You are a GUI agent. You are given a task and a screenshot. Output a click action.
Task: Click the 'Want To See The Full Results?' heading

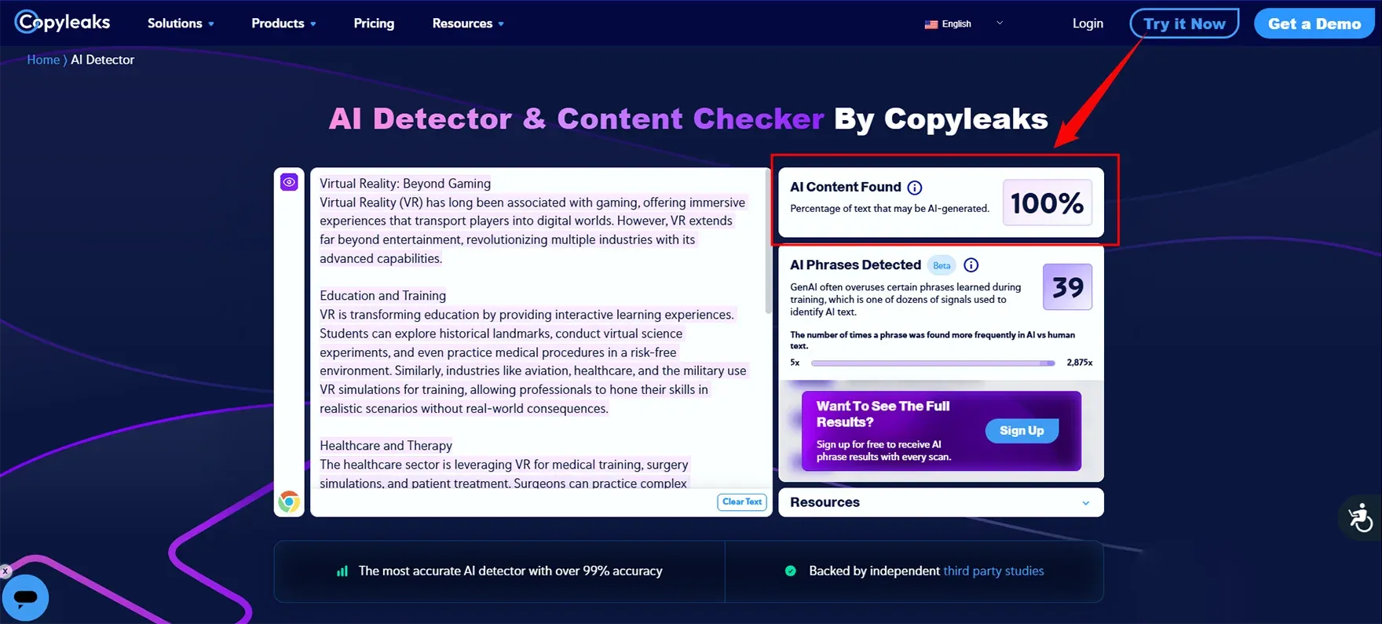883,414
